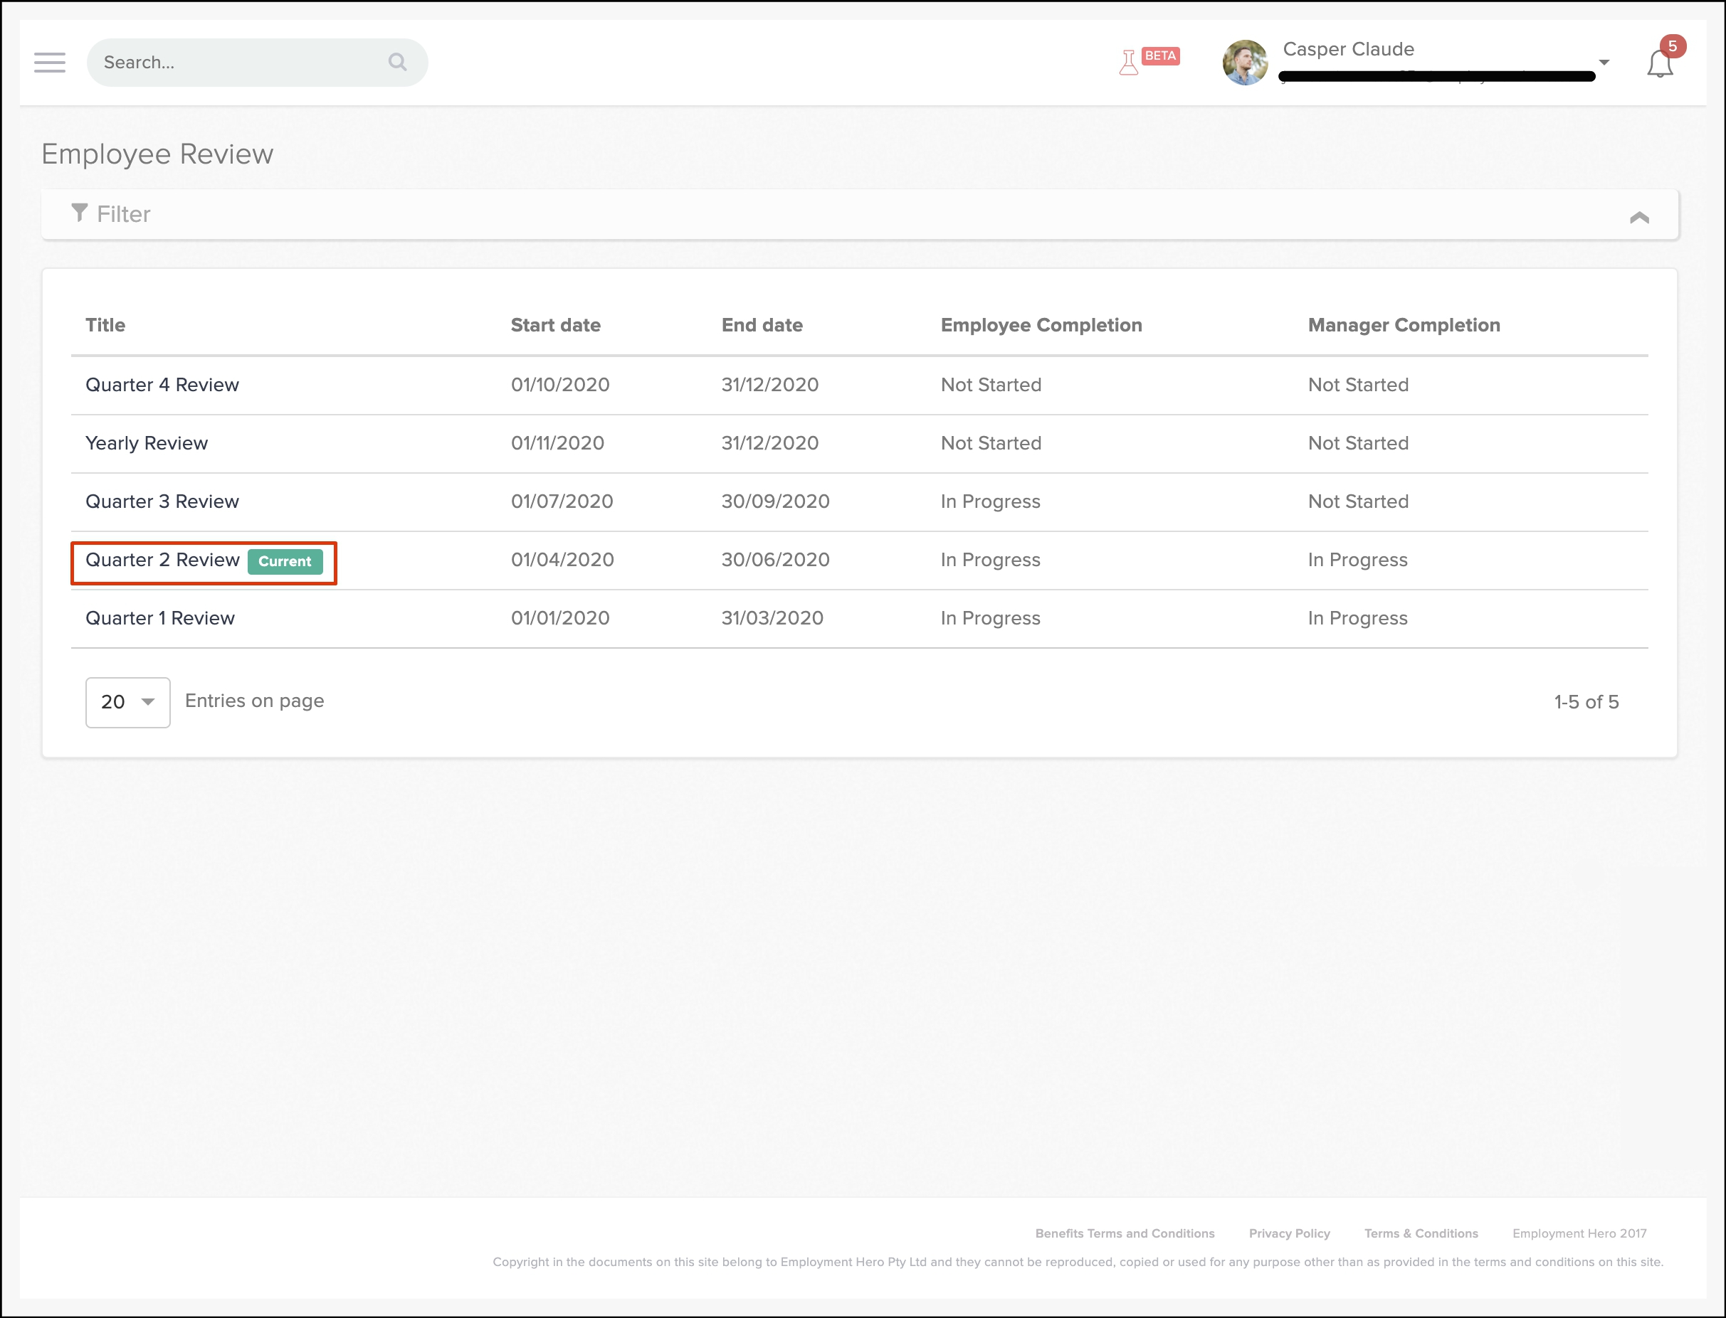1726x1318 pixels.
Task: Open the entries-per-page dropdown
Action: click(x=128, y=702)
